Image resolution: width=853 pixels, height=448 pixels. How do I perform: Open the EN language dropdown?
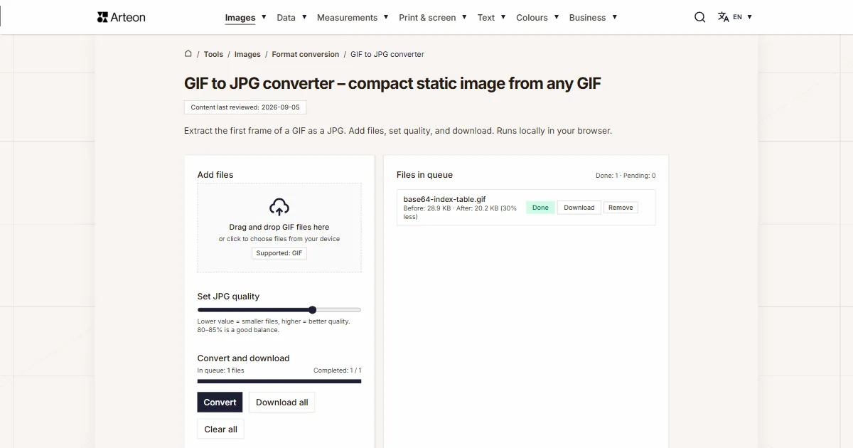coord(743,17)
